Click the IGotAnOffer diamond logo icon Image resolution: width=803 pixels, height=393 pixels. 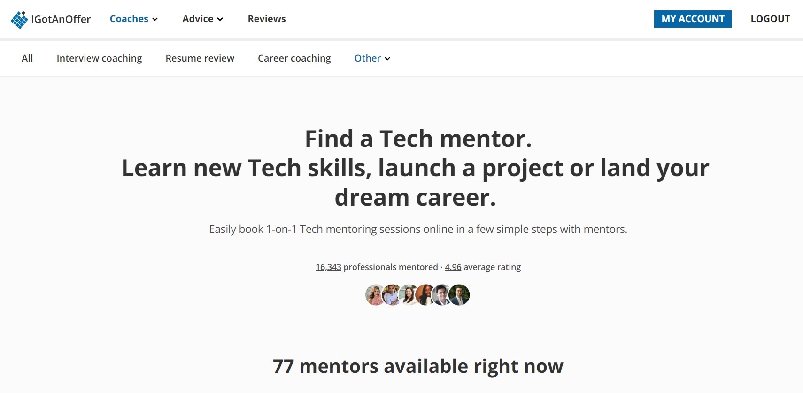[19, 20]
